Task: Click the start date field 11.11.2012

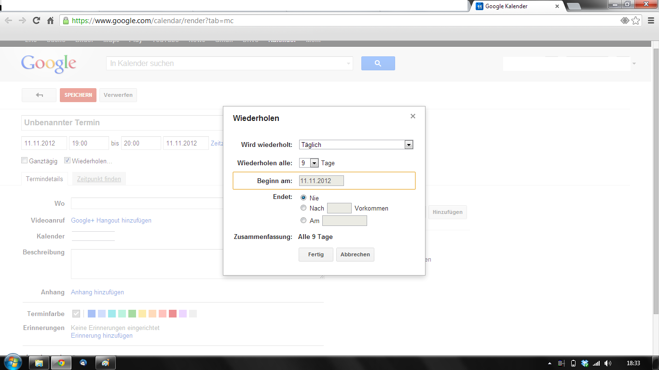Action: (44, 143)
